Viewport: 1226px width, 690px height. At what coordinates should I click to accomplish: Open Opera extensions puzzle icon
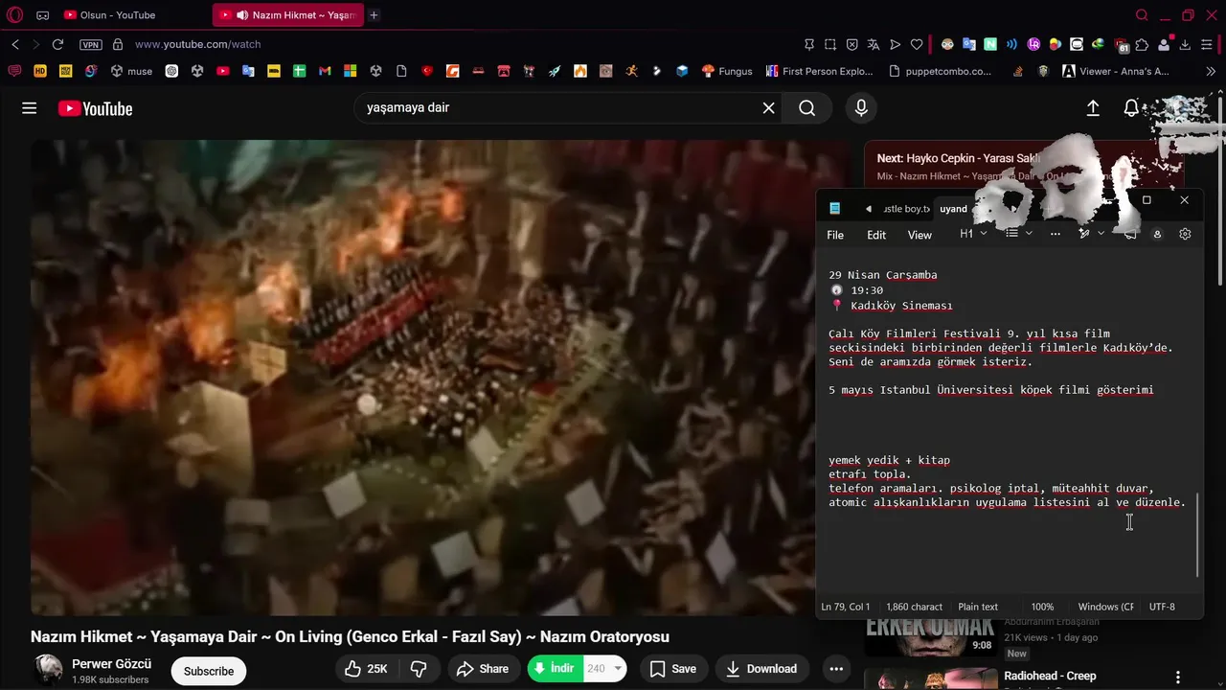[1142, 44]
